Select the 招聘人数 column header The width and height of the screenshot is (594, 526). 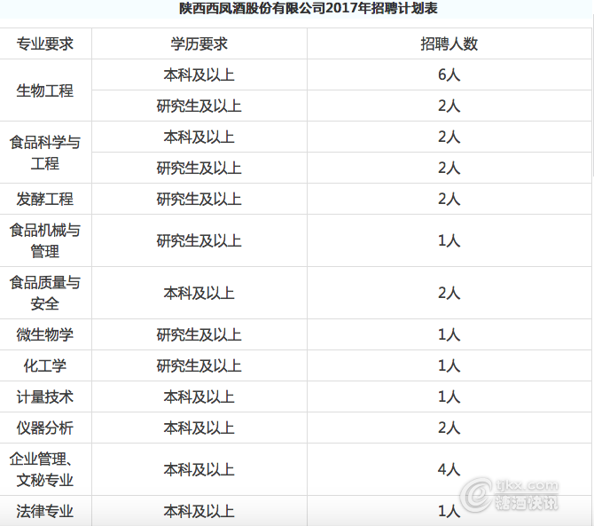coord(449,44)
